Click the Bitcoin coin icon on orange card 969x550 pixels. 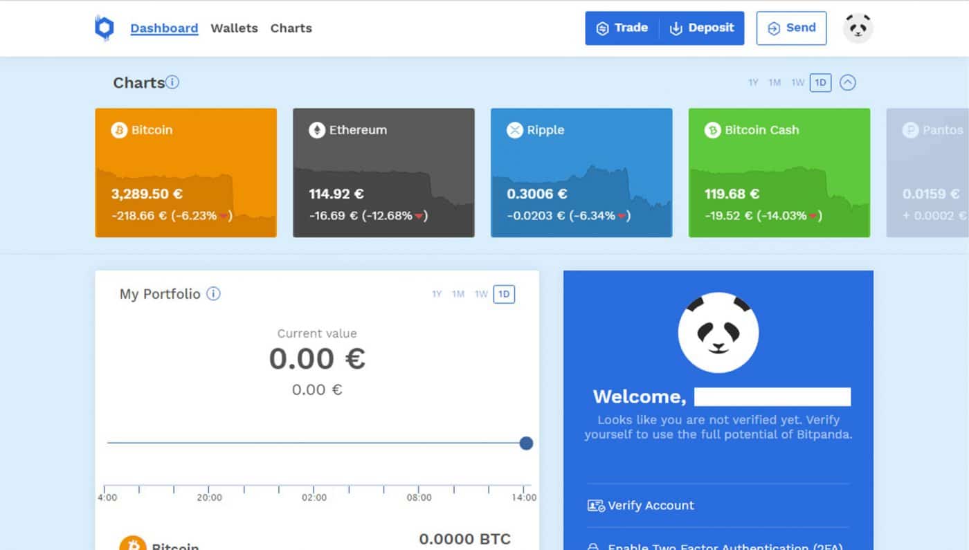(119, 130)
